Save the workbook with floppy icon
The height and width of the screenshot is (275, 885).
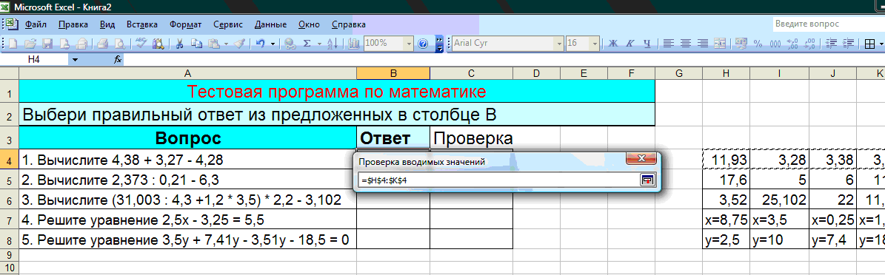click(47, 44)
